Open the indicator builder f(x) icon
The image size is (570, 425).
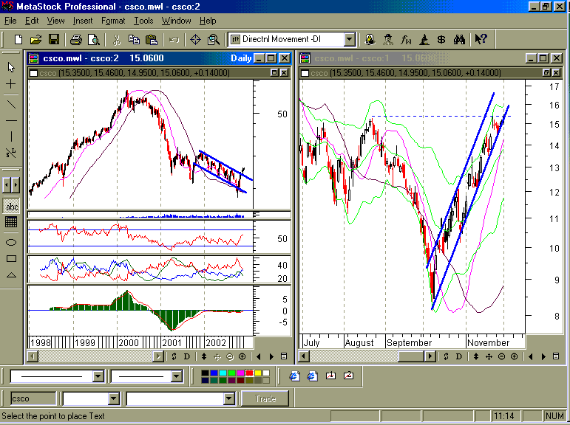click(406, 39)
